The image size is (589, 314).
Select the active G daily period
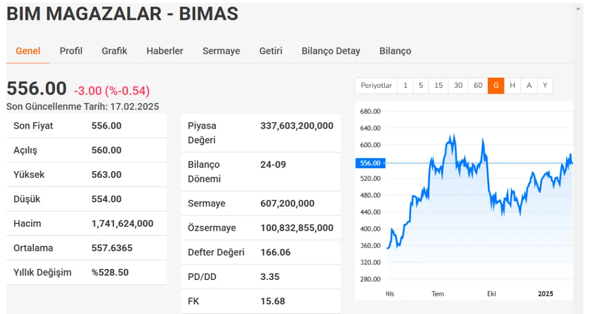tap(496, 86)
